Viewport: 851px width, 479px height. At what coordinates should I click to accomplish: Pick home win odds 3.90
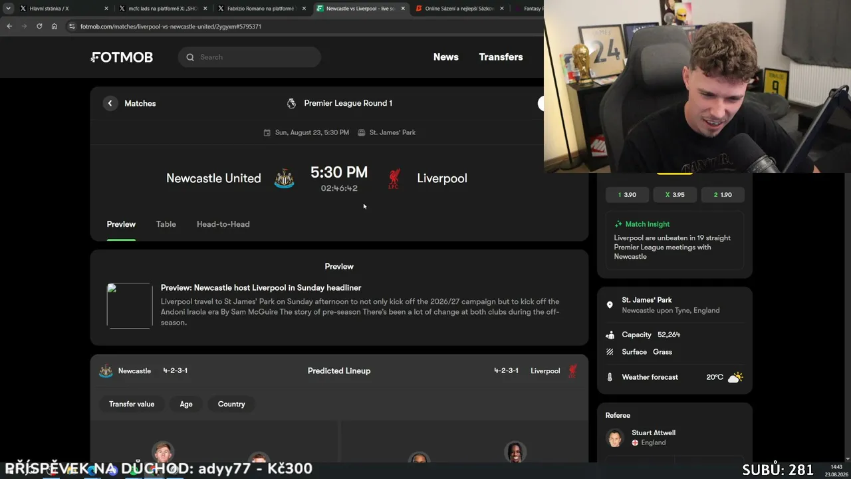[627, 195]
